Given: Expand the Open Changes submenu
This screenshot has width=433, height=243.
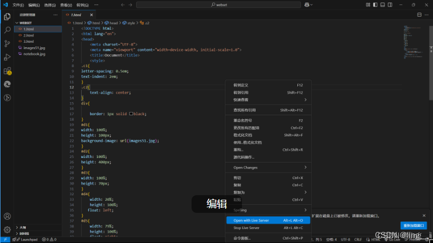Looking at the screenshot, I should (268, 168).
